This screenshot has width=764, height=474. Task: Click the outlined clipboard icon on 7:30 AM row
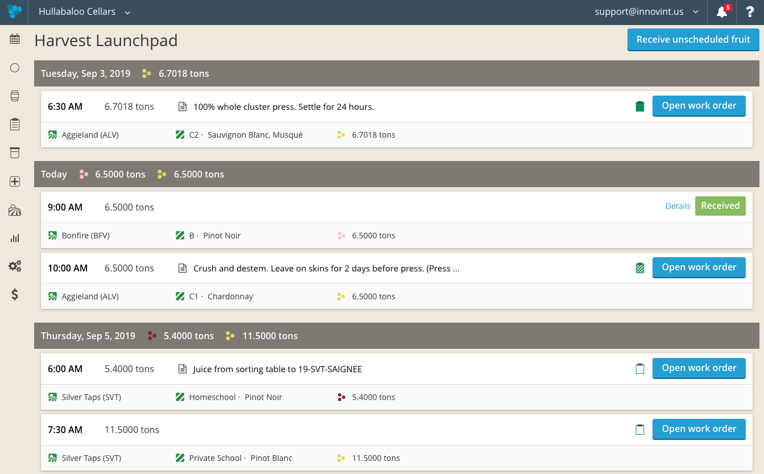(x=640, y=430)
